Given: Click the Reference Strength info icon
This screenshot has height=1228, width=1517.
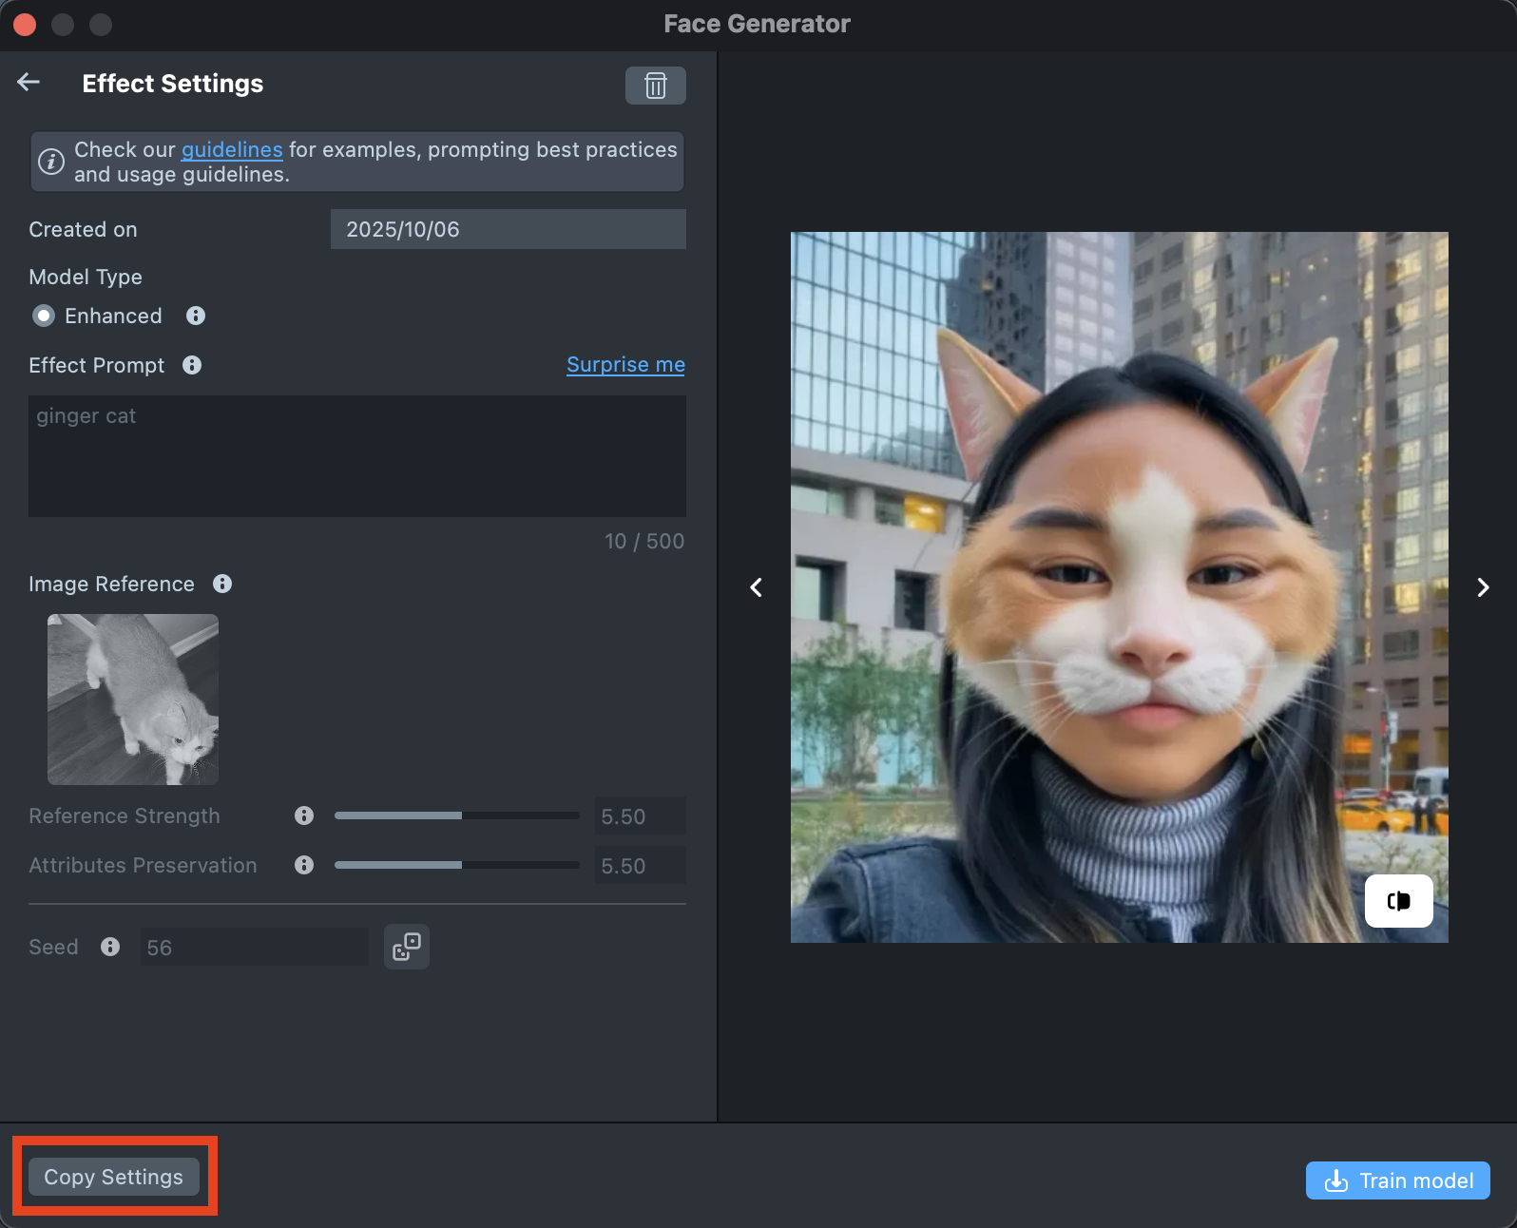Looking at the screenshot, I should tap(304, 815).
